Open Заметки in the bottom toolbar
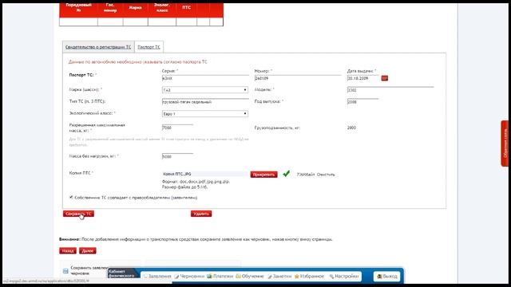This screenshot has height=287, width=511. 279,277
